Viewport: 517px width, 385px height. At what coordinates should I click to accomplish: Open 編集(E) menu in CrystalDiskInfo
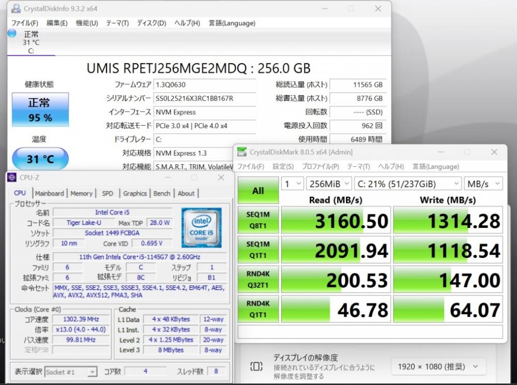[57, 23]
